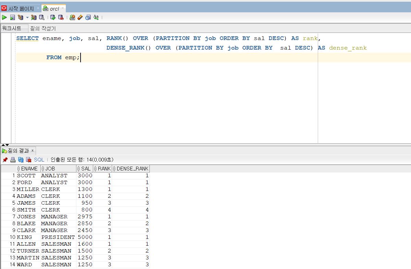Viewport: 411px width, 269px height.
Task: Click the DENSE_RANK() function in the editor
Action: pyautogui.click(x=129, y=48)
